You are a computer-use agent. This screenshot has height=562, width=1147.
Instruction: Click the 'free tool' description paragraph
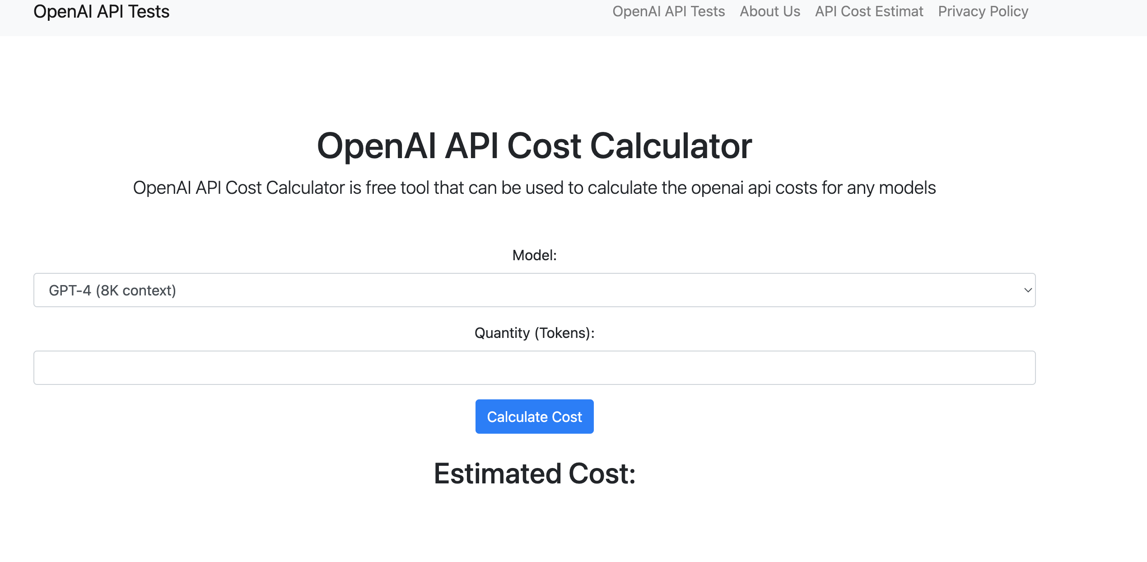(x=534, y=187)
